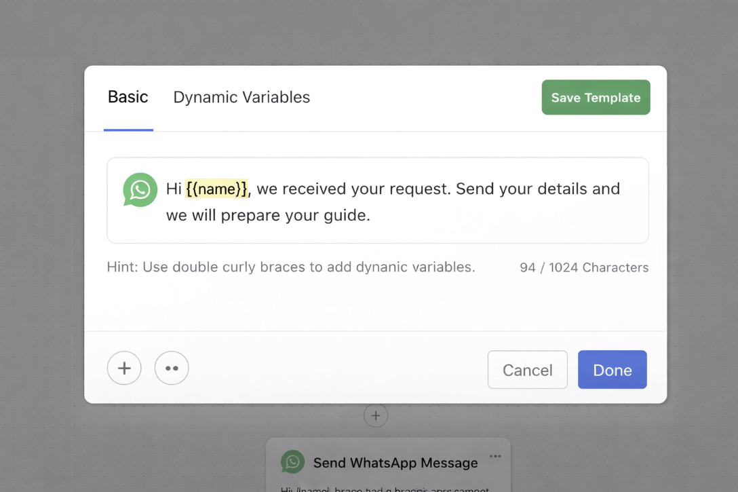738x492 pixels.
Task: Click the dimmed canvas outside the dialog
Action: click(x=41, y=271)
